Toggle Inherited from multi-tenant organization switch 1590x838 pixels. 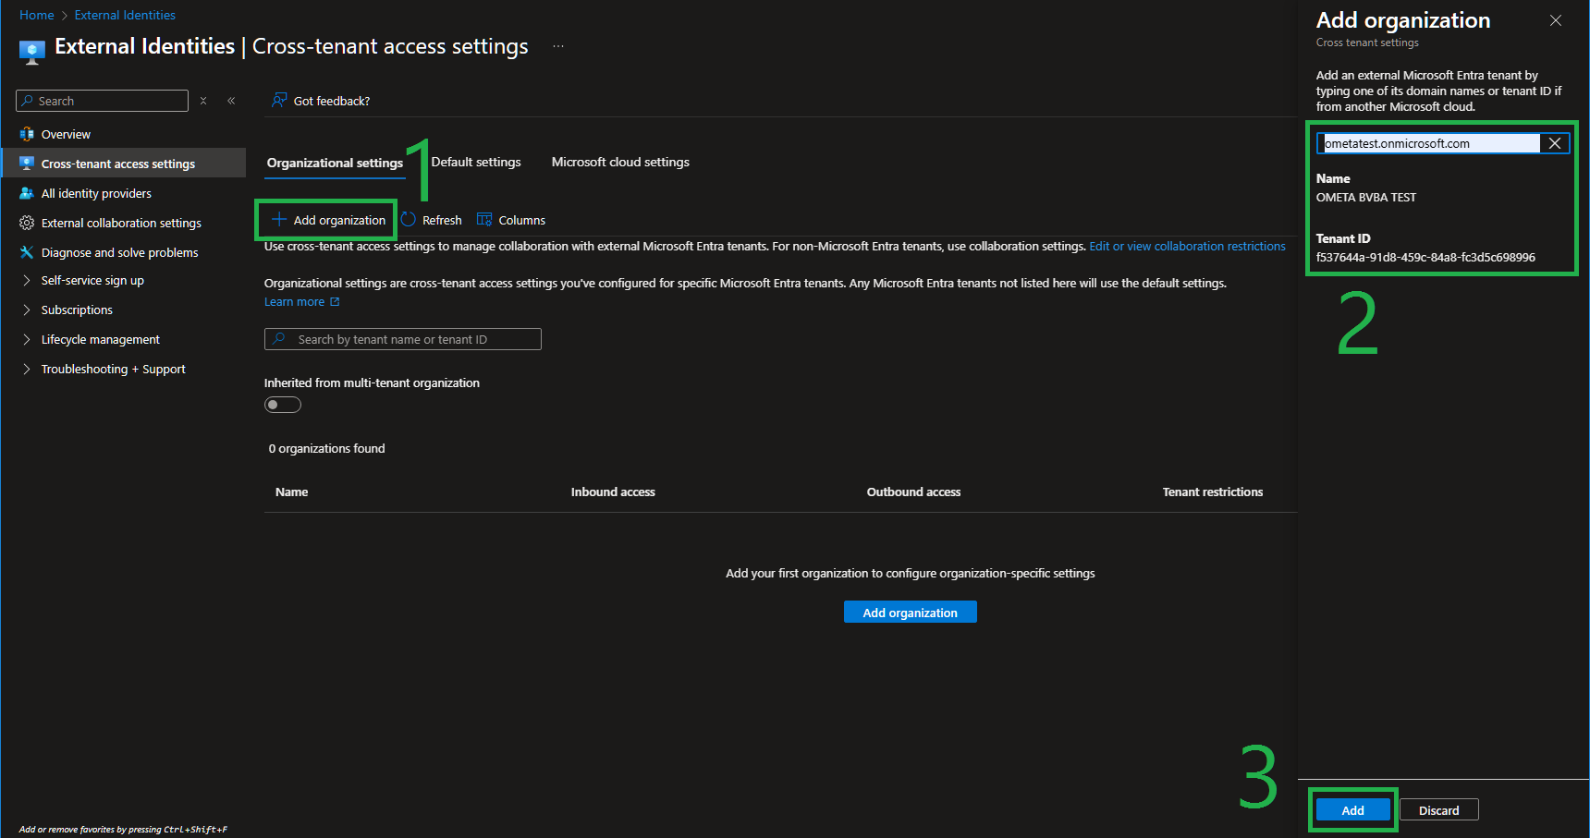pos(283,405)
